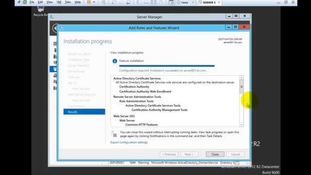Pause the virtual machine from VMware toolbar
Image resolution: width=311 pixels, height=175 pixels.
(x=89, y=2)
